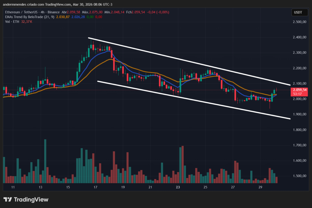
Task: Select the orange EMA value 2.030,87
Action: [63, 17]
